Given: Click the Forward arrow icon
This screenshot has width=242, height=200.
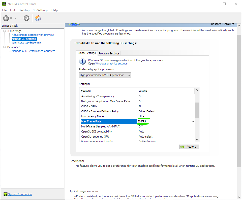Looking at the screenshot, I should click(x=26, y=18).
